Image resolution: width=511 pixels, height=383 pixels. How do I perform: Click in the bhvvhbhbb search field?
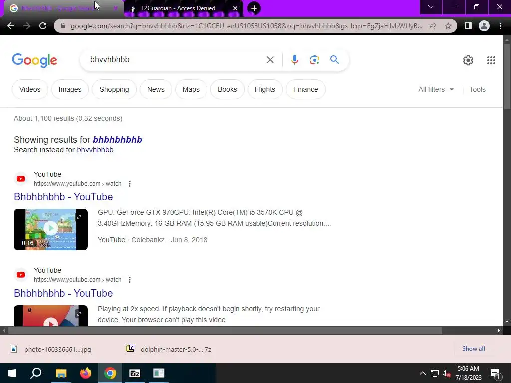[176, 60]
